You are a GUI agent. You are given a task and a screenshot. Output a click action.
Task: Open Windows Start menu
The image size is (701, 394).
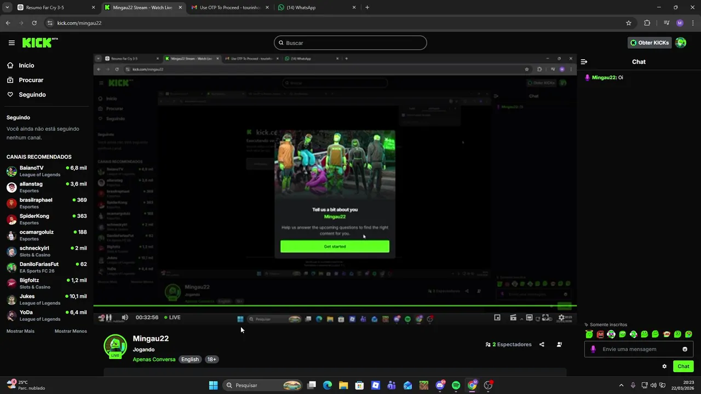213,385
